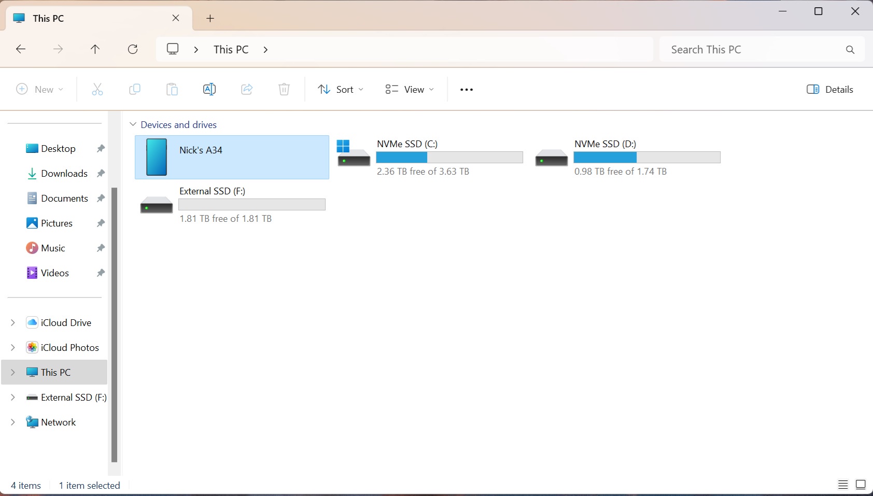Open a new tab with plus button
873x496 pixels.
pyautogui.click(x=210, y=19)
